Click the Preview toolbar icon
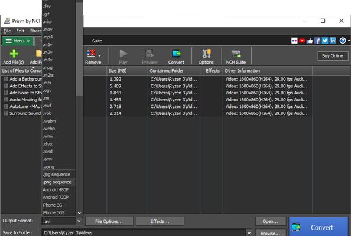 [x=149, y=54]
